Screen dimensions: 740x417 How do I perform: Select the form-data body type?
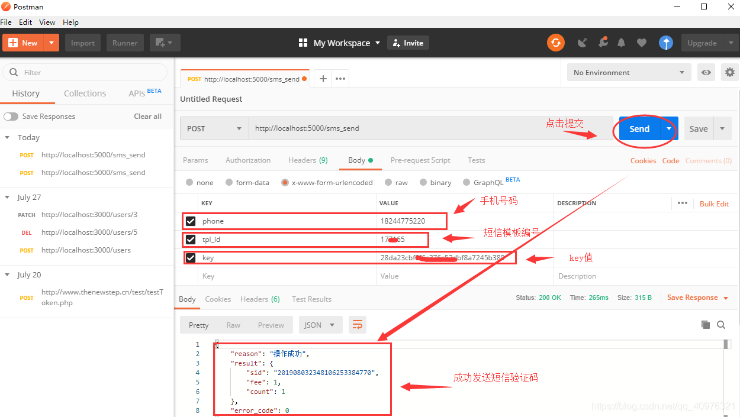click(x=229, y=182)
